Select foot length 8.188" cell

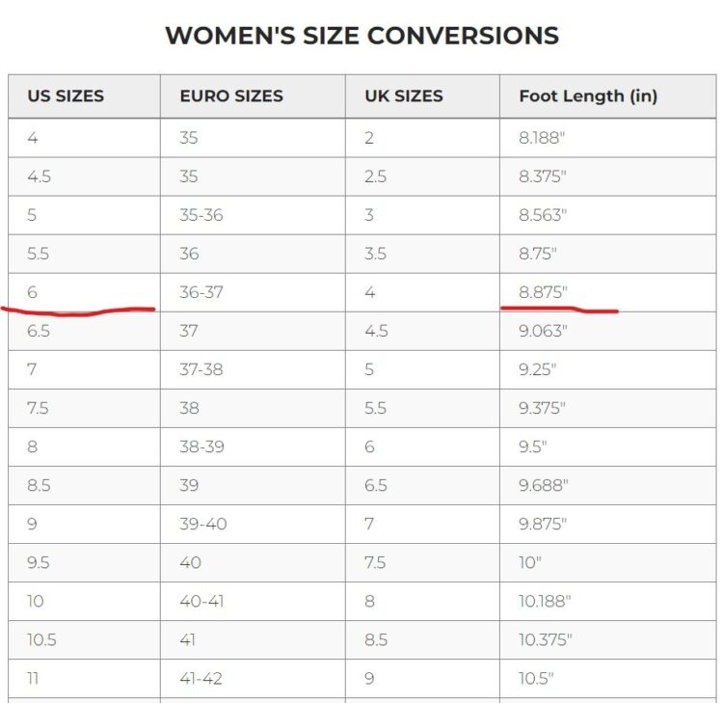coord(542,138)
